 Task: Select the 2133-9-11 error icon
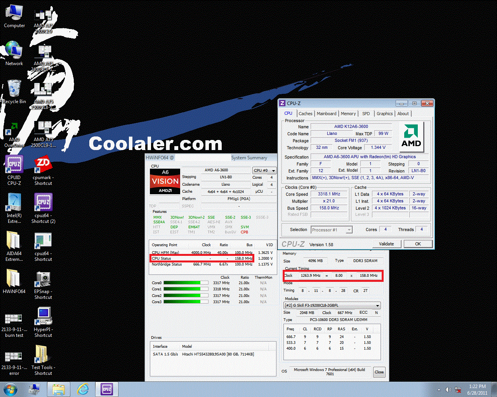pyautogui.click(x=14, y=363)
